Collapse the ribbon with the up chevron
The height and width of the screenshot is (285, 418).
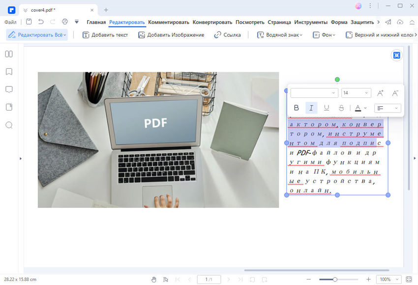pos(412,22)
